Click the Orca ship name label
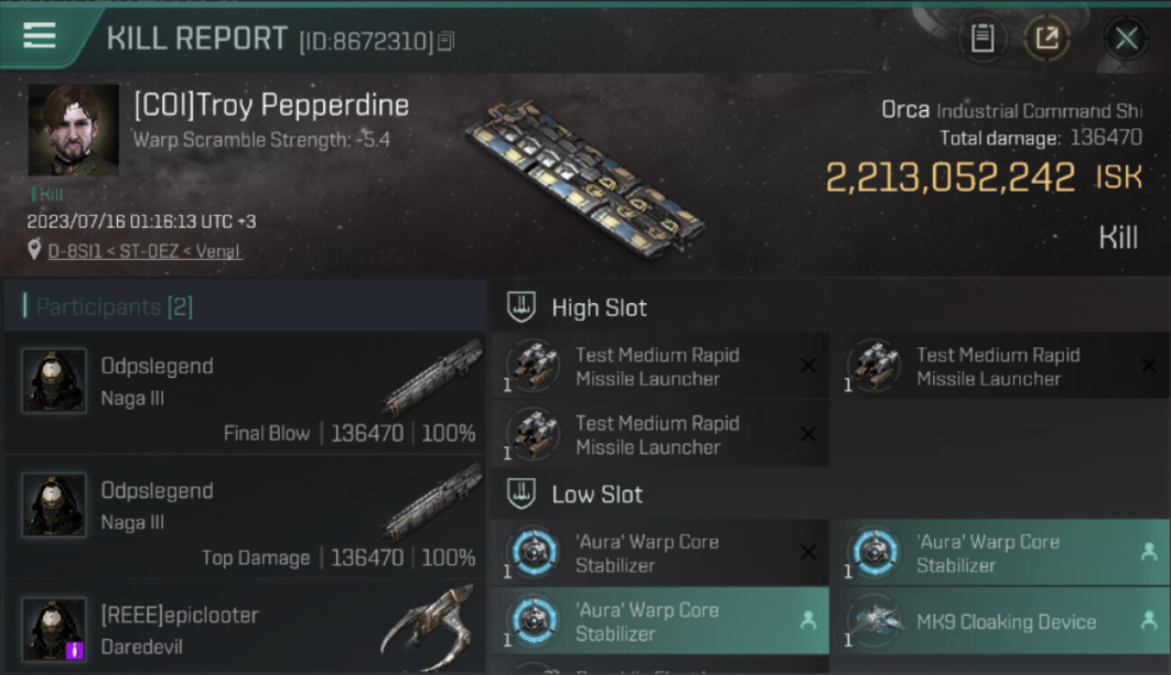The height and width of the screenshot is (675, 1171). click(904, 111)
